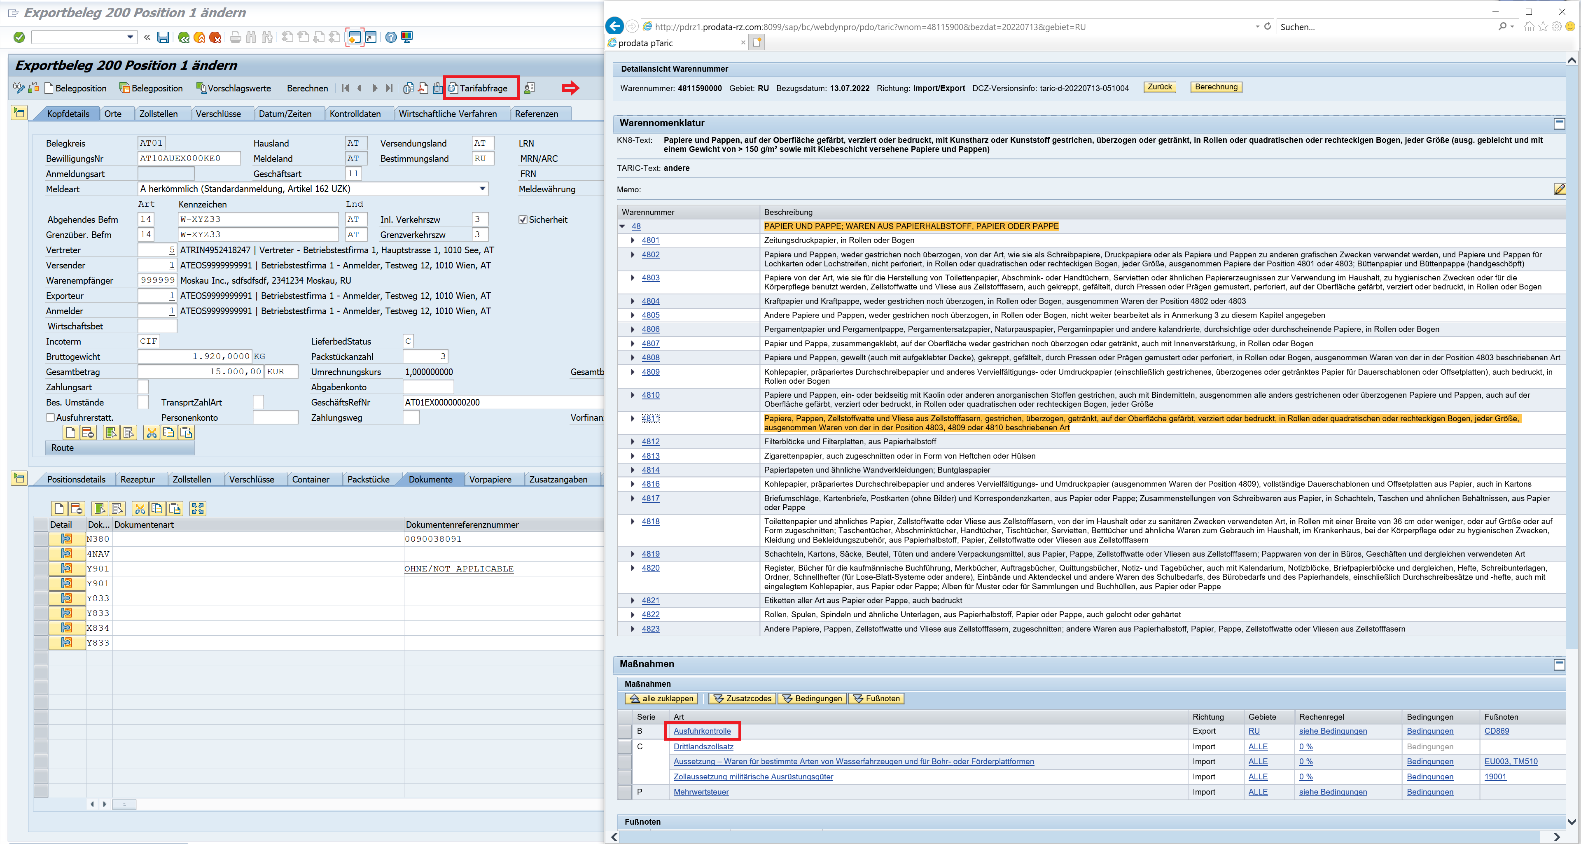Expand tree node 4811
The image size is (1581, 844).
(x=633, y=418)
